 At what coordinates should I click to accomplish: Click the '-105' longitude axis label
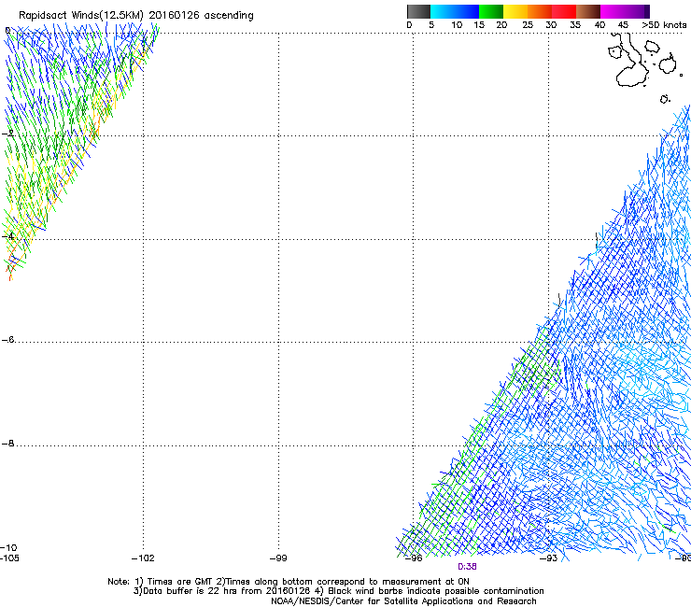9,558
